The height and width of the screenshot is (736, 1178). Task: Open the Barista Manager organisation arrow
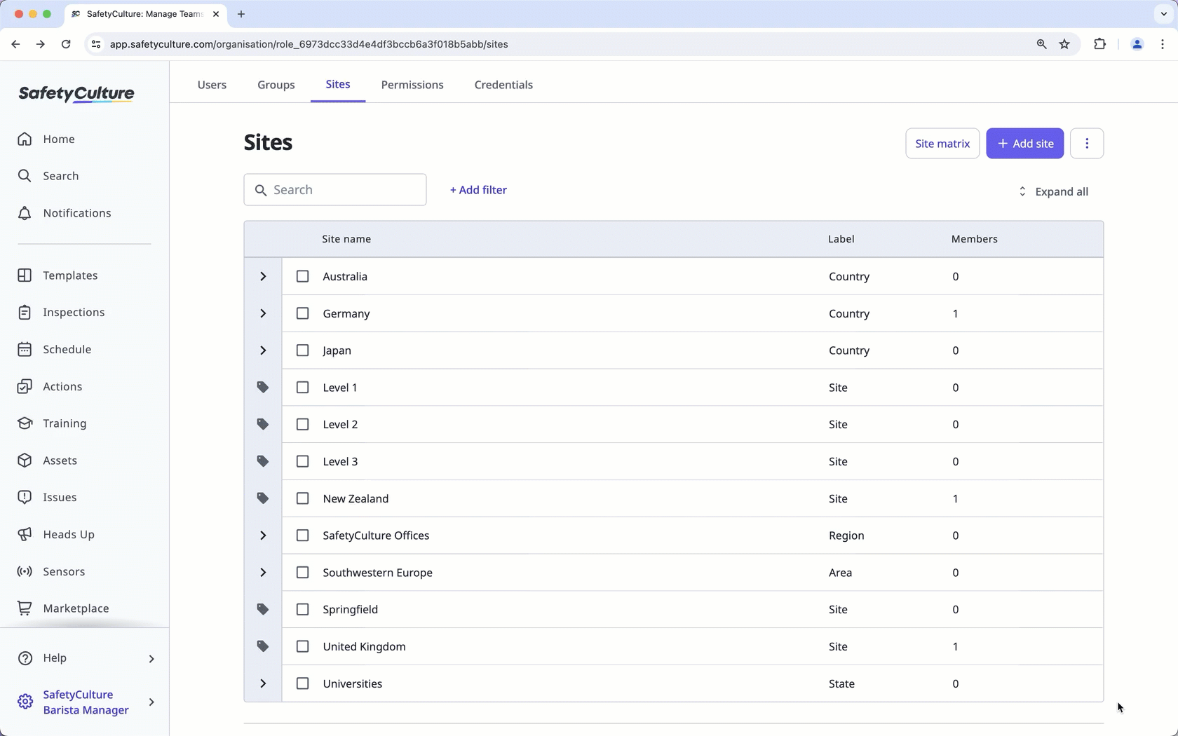(151, 702)
